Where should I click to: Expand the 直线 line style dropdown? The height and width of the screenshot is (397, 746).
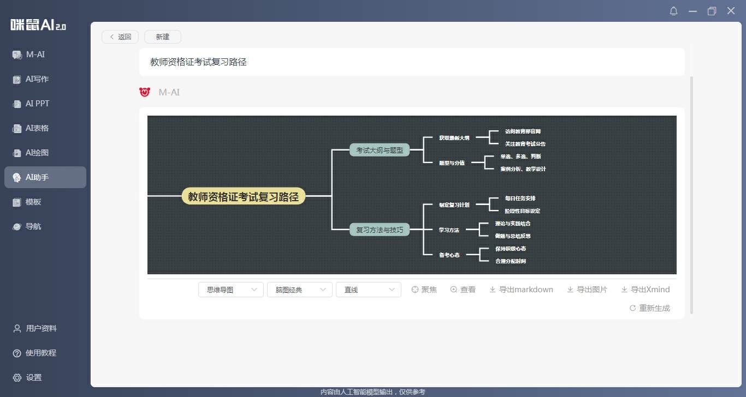(368, 290)
